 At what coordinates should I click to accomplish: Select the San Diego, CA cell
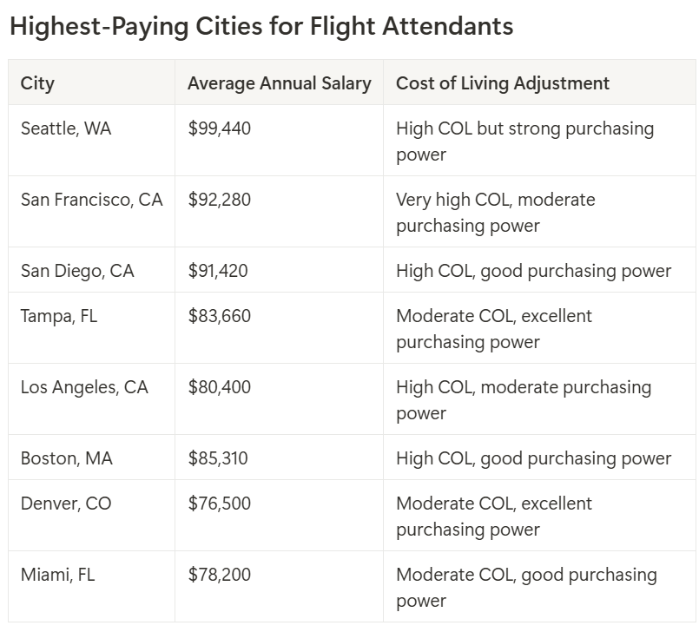77,271
